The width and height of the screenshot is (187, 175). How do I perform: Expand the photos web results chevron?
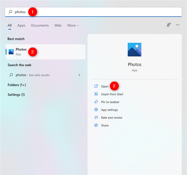pyautogui.click(x=79, y=75)
